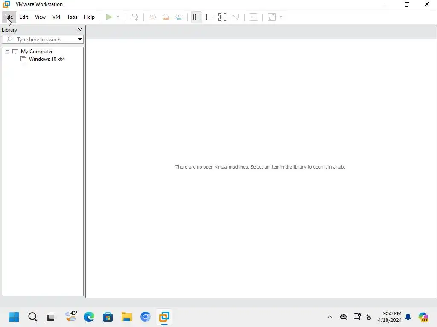Select the Windows 10 x64 virtual machine
The width and height of the screenshot is (437, 327).
(47, 59)
